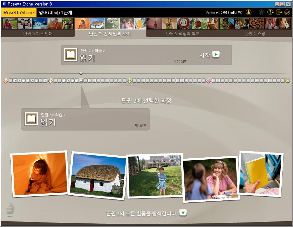Screen dimensions: 293x227
Task: Click the 영어(미국) 1단계 course title
Action: 55,13
